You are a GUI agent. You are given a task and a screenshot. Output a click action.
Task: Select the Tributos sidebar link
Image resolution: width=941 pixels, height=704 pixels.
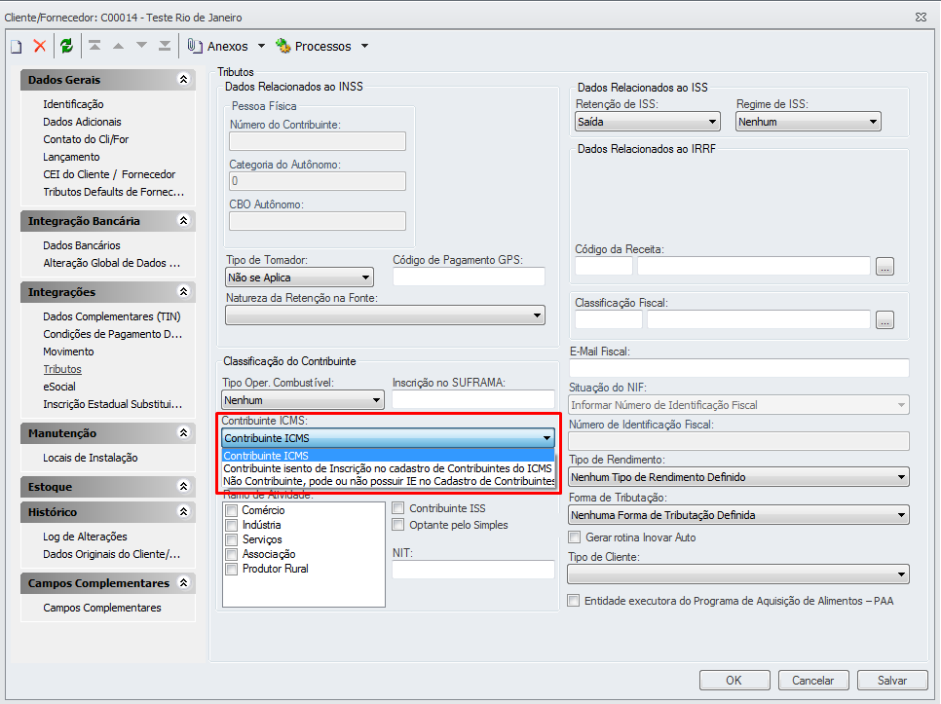coord(62,369)
